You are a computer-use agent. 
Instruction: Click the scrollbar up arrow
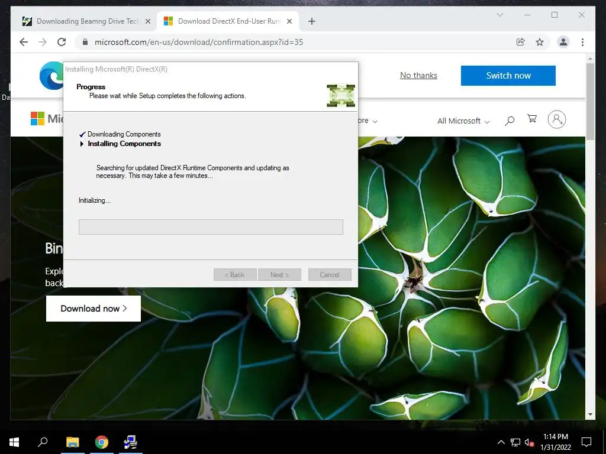click(590, 59)
